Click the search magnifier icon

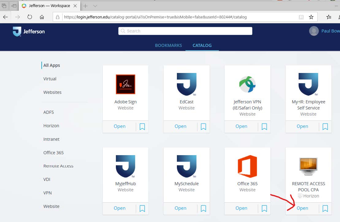(123, 31)
